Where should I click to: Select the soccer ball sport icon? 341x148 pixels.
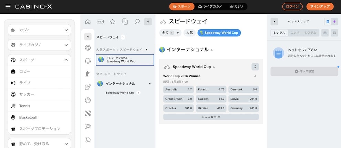88,48
